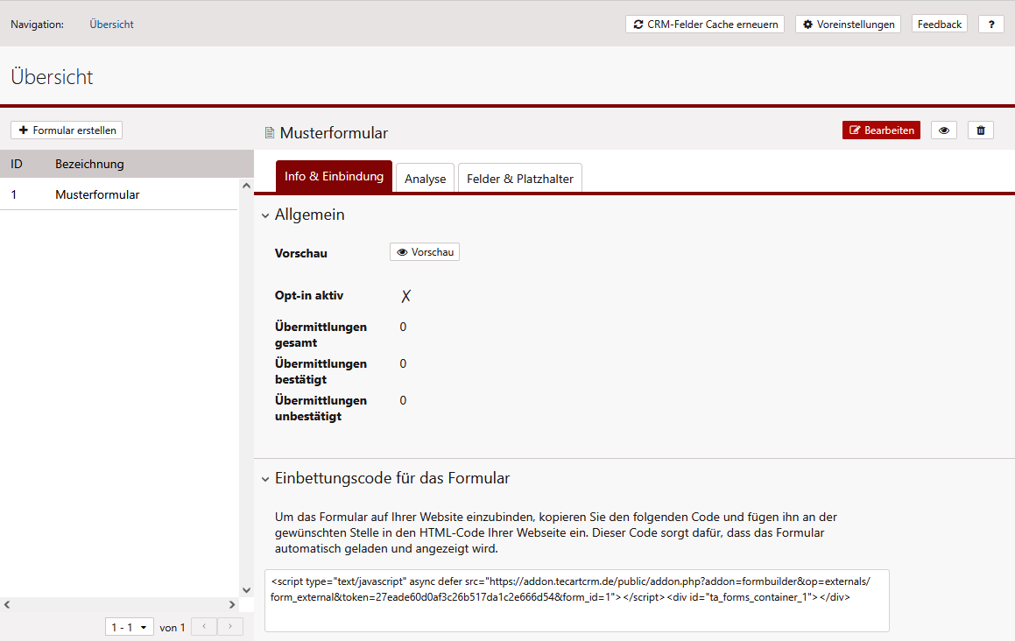Click the eye preview icon in header
This screenshot has height=641, width=1015.
[x=943, y=130]
